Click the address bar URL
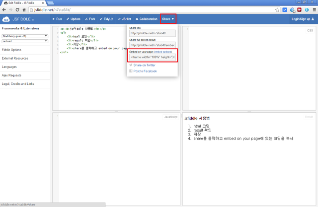Image resolution: width=318 pixels, height=207 pixels. pos(52,10)
